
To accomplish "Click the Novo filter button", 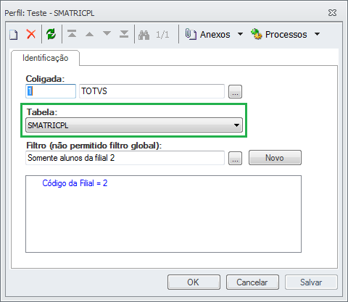I will coord(275,158).
